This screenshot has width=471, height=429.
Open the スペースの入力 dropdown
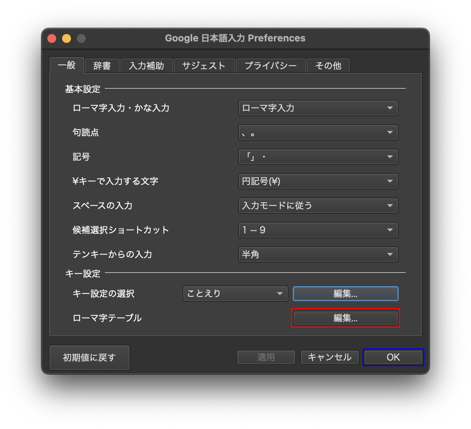pos(318,206)
